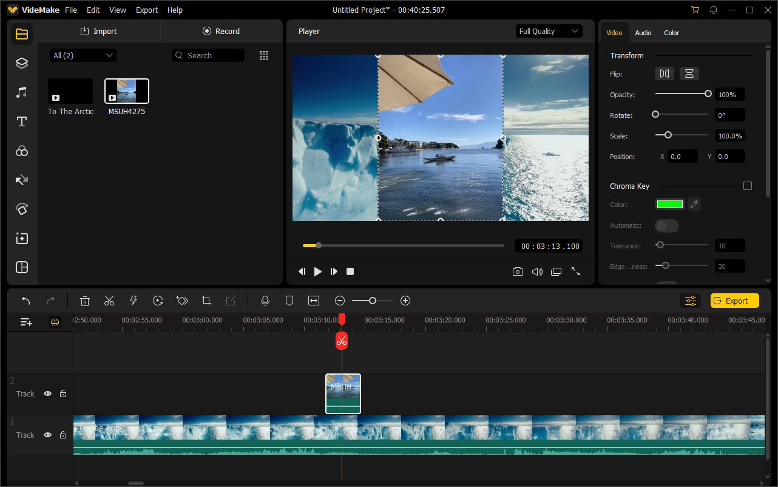The width and height of the screenshot is (778, 487).
Task: Switch to the Color tab
Action: pyautogui.click(x=671, y=33)
